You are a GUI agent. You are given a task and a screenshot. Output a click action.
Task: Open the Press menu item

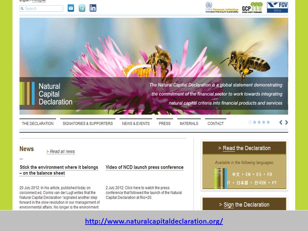(x=165, y=123)
